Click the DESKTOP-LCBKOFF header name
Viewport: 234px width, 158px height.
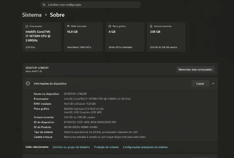[x=37, y=68]
